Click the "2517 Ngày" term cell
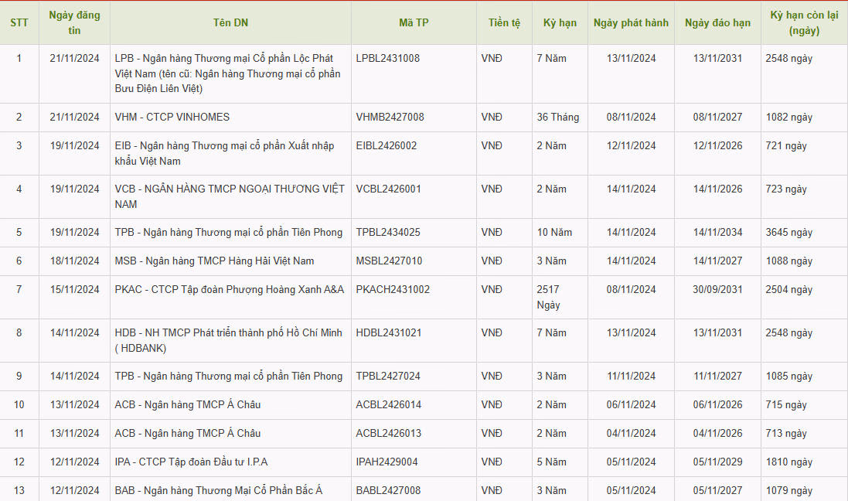The width and height of the screenshot is (848, 501). [x=549, y=297]
